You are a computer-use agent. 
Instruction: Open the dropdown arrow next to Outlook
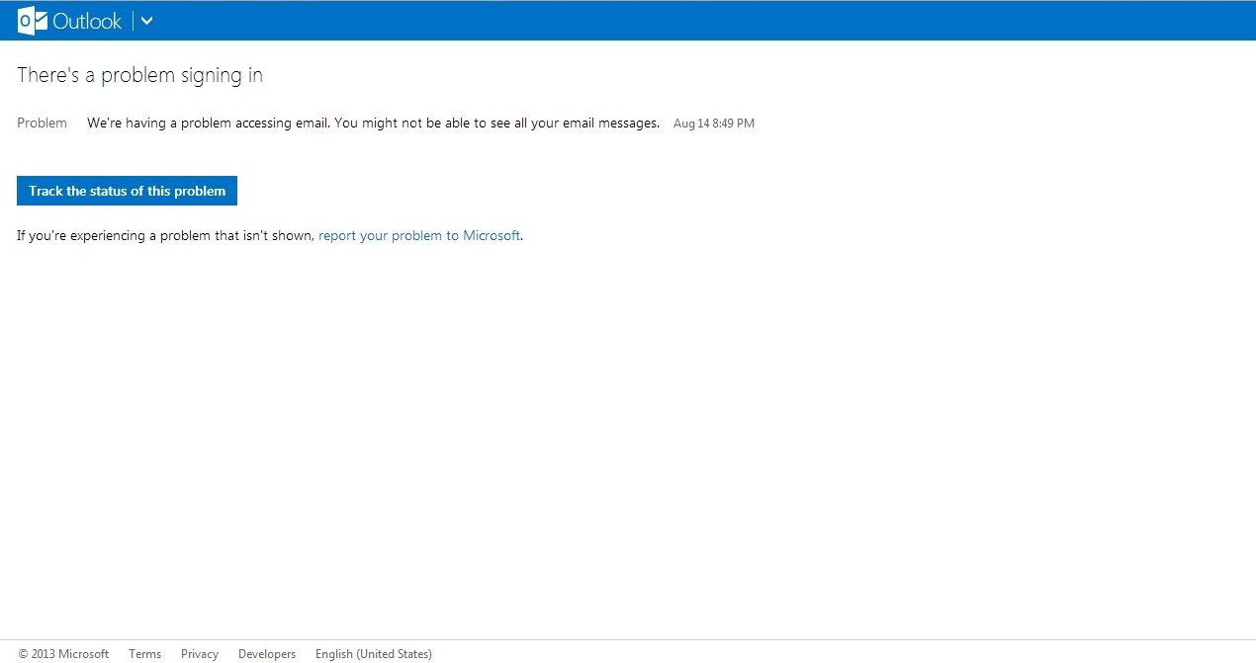click(x=146, y=21)
